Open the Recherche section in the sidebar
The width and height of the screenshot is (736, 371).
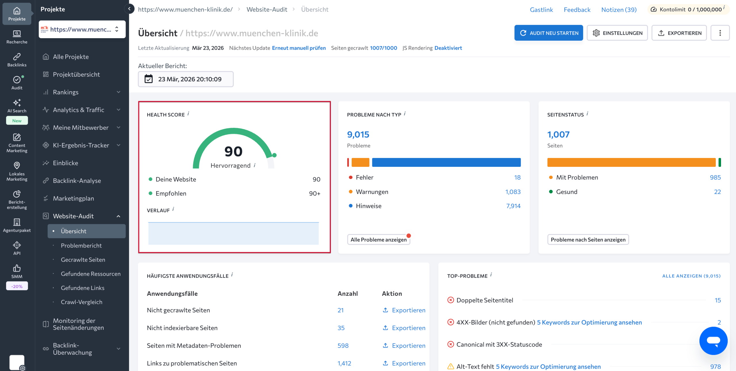tap(16, 37)
